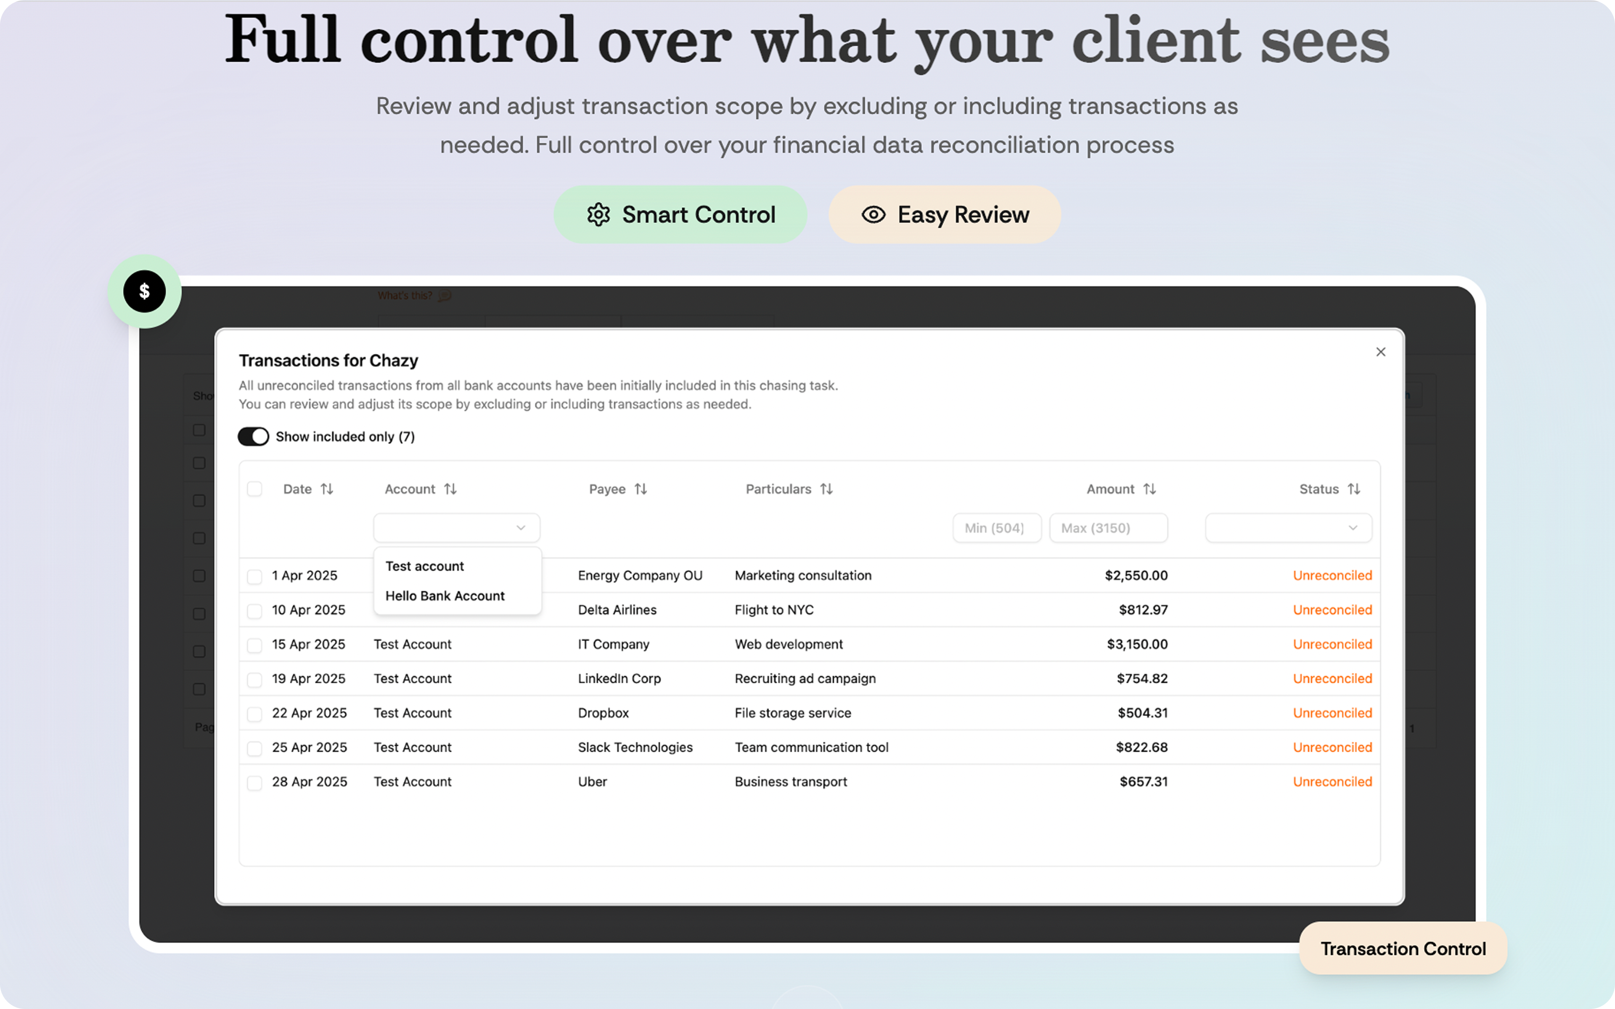Sort by Account column arrows icon
The height and width of the screenshot is (1009, 1615).
click(450, 489)
